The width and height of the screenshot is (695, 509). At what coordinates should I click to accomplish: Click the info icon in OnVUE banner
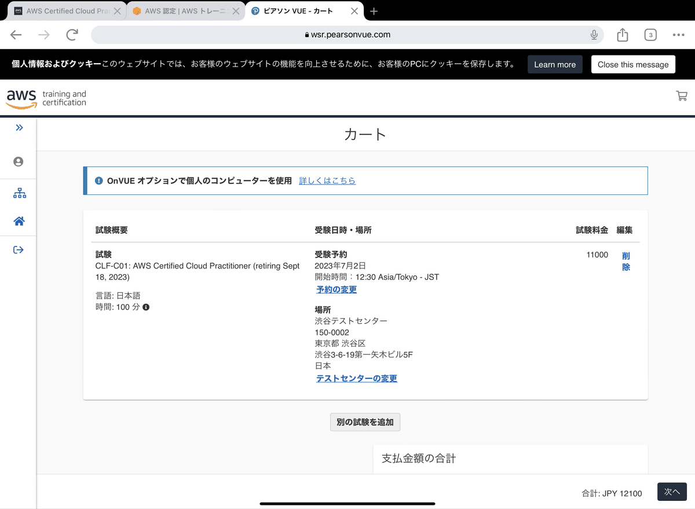tap(98, 180)
